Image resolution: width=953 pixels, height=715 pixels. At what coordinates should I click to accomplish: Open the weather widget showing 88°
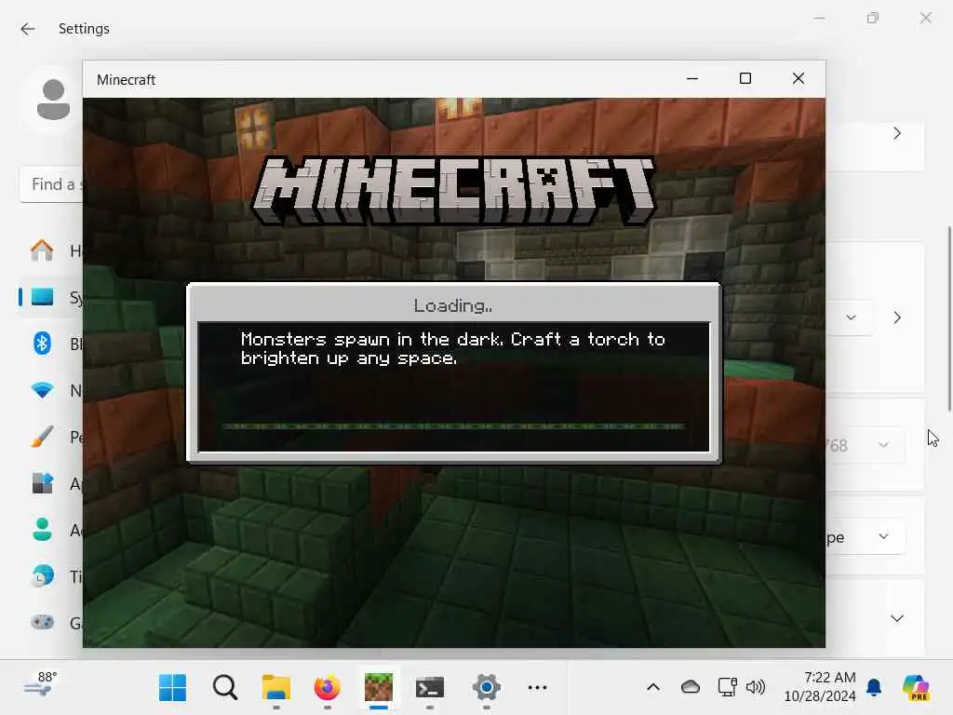click(41, 684)
